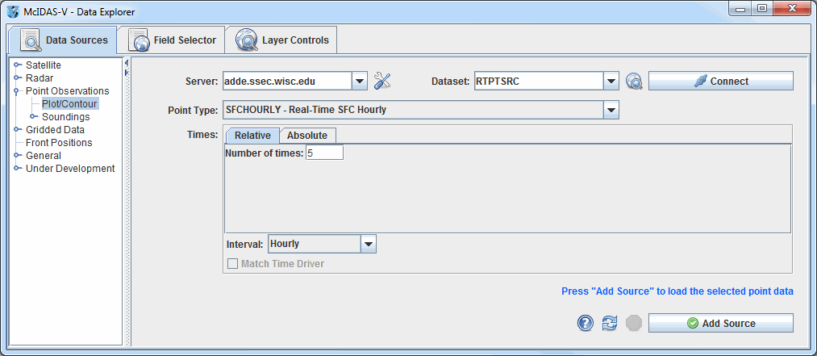The image size is (817, 356).
Task: Open the Interval Hourly dropdown
Action: [x=368, y=244]
